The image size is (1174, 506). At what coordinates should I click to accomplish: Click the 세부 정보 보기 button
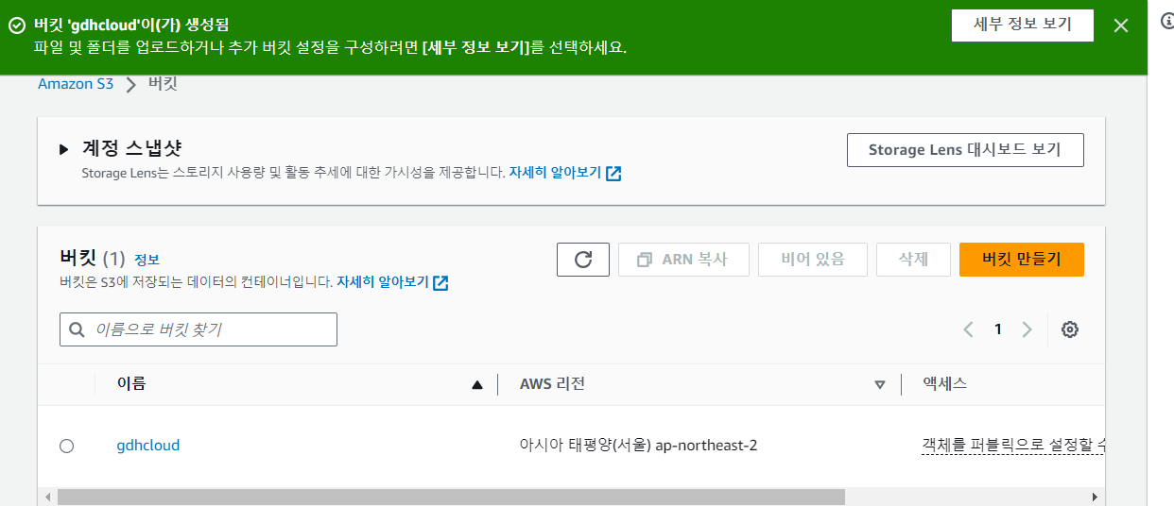click(1023, 25)
